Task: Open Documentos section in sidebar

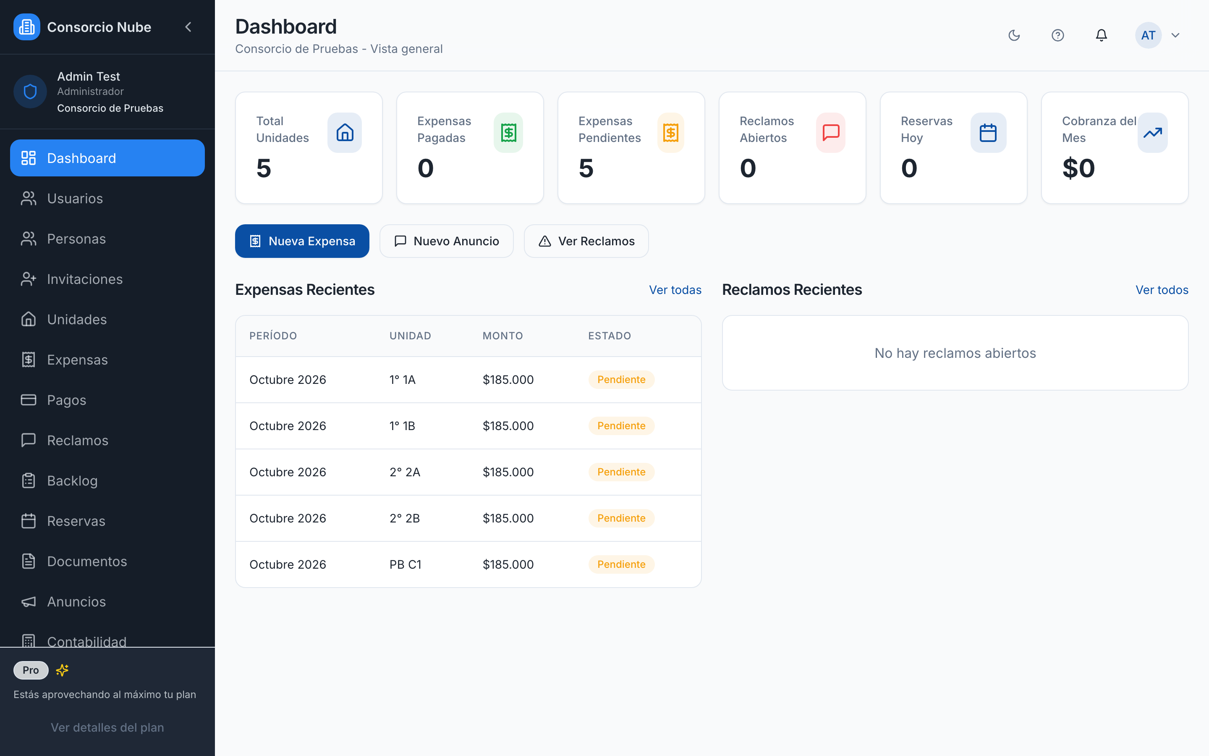Action: point(107,562)
